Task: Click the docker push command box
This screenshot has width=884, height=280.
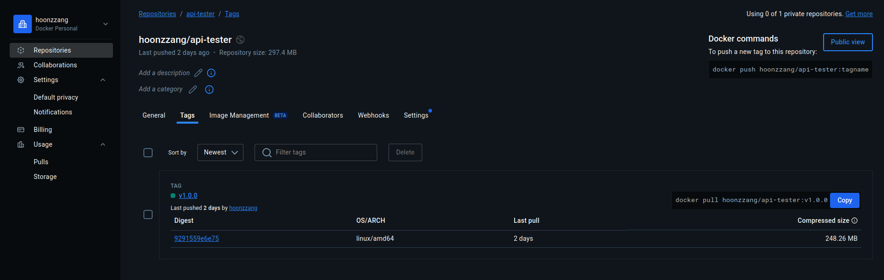Action: (790, 70)
